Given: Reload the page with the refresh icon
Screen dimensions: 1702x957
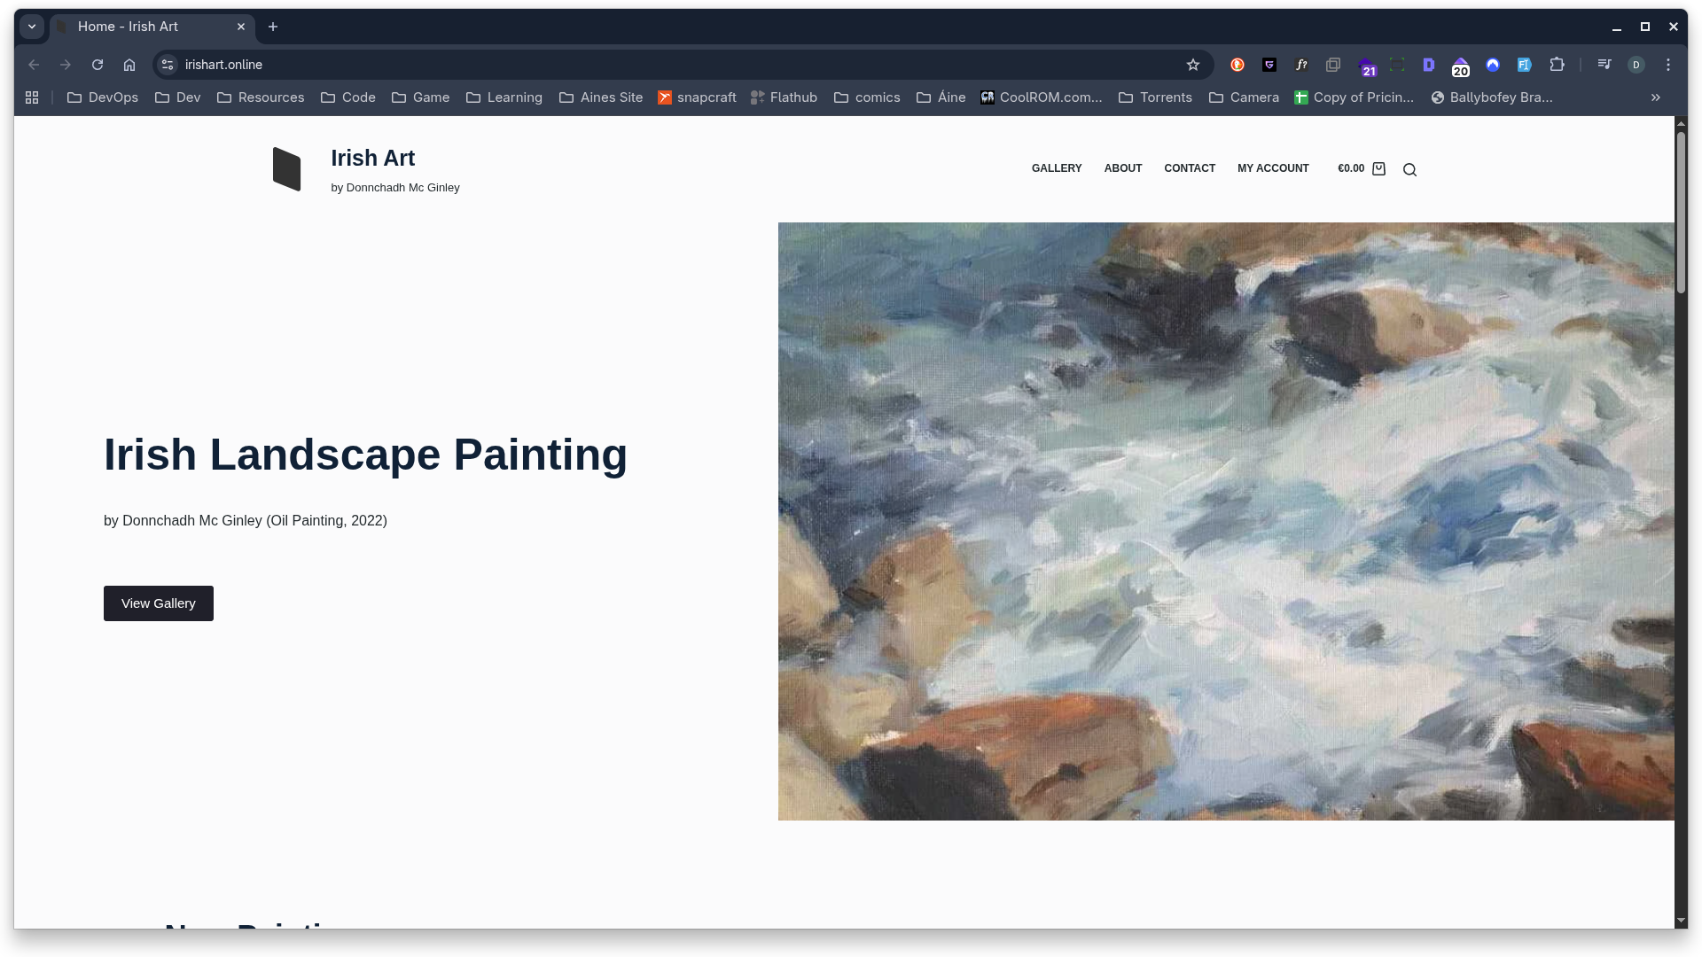Looking at the screenshot, I should point(98,65).
